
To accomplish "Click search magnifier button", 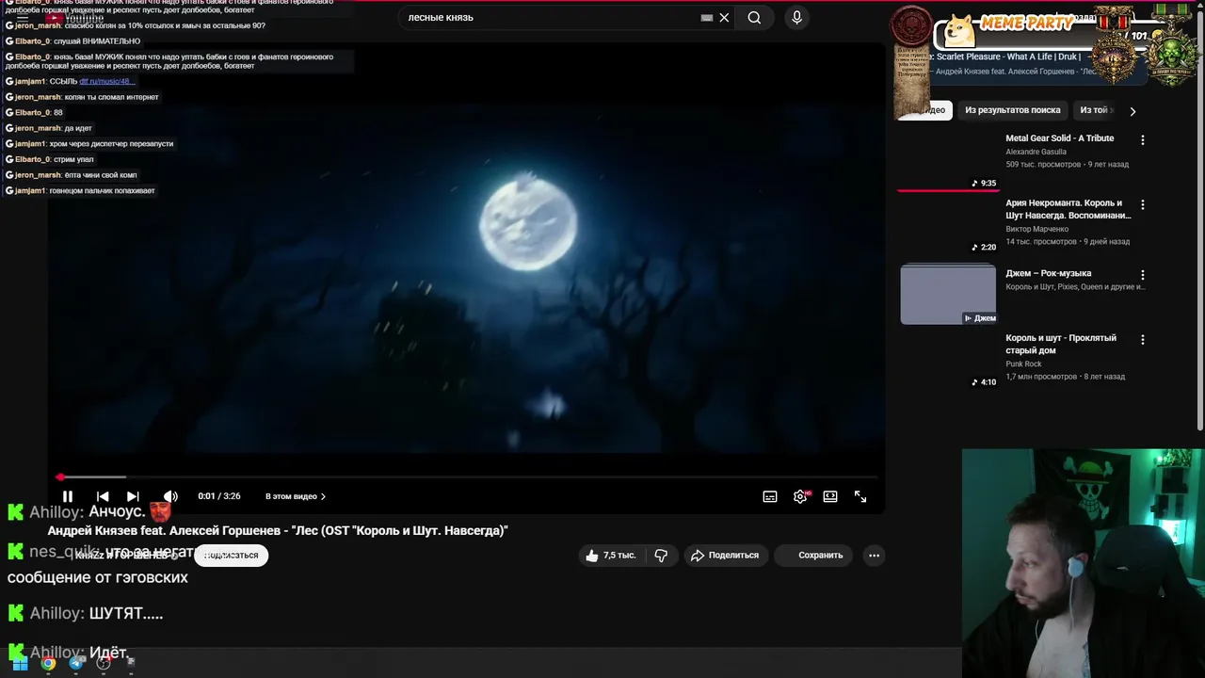I will (x=754, y=17).
